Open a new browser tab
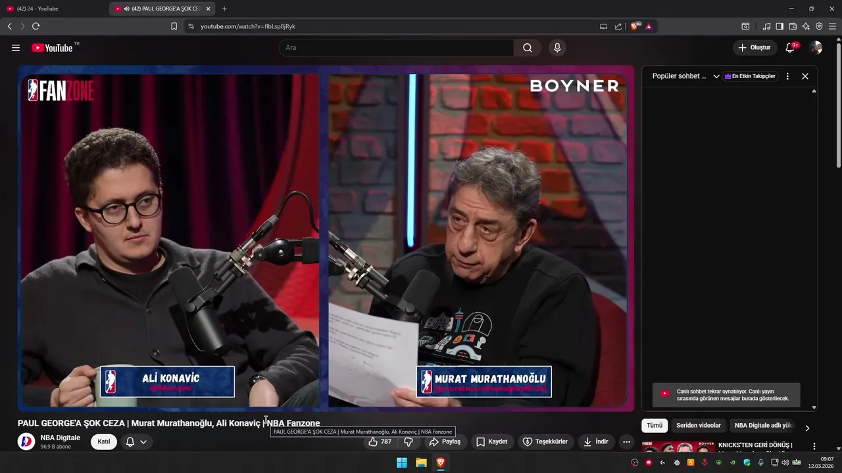This screenshot has height=473, width=842. (x=224, y=9)
